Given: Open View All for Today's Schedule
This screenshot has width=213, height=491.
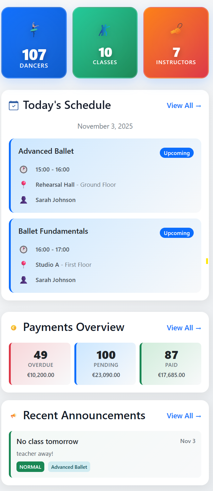Looking at the screenshot, I should coord(184,106).
